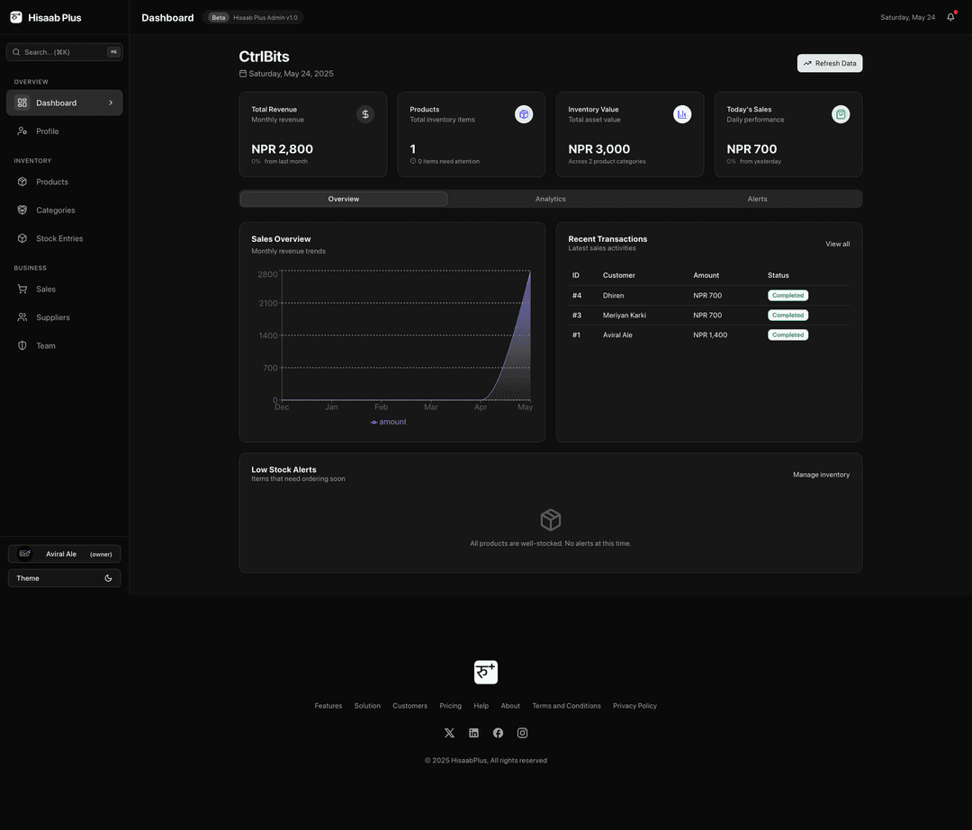
Task: Click the Inventory Value chart icon
Action: pos(682,114)
